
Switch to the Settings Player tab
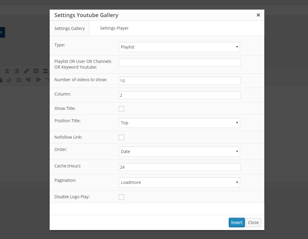114,28
